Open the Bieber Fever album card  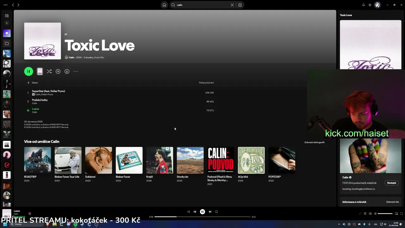click(129, 164)
